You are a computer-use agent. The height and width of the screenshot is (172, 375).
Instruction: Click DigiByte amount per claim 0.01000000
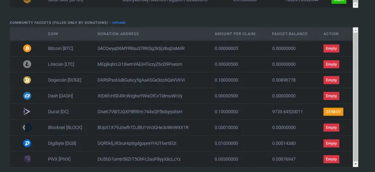pos(226,143)
